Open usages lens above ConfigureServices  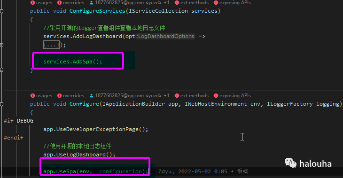(41, 3)
